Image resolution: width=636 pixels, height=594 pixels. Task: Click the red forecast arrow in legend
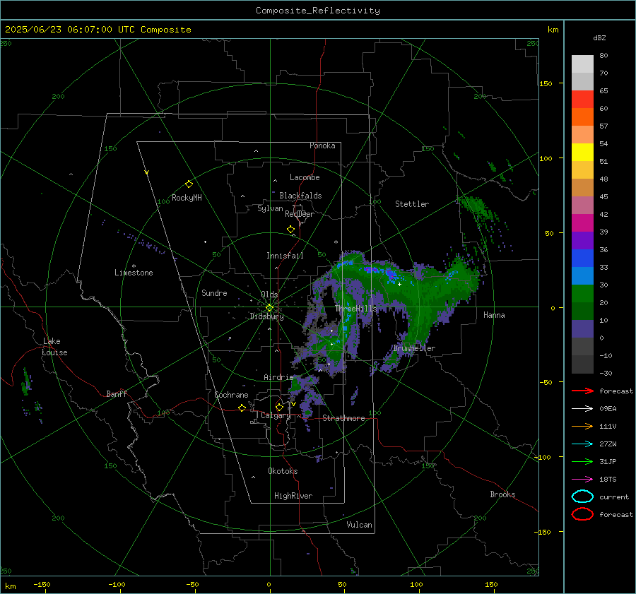point(582,391)
